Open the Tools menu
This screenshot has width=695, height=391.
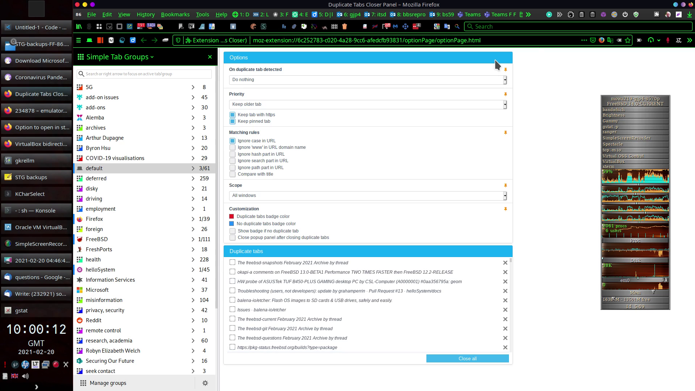[202, 14]
